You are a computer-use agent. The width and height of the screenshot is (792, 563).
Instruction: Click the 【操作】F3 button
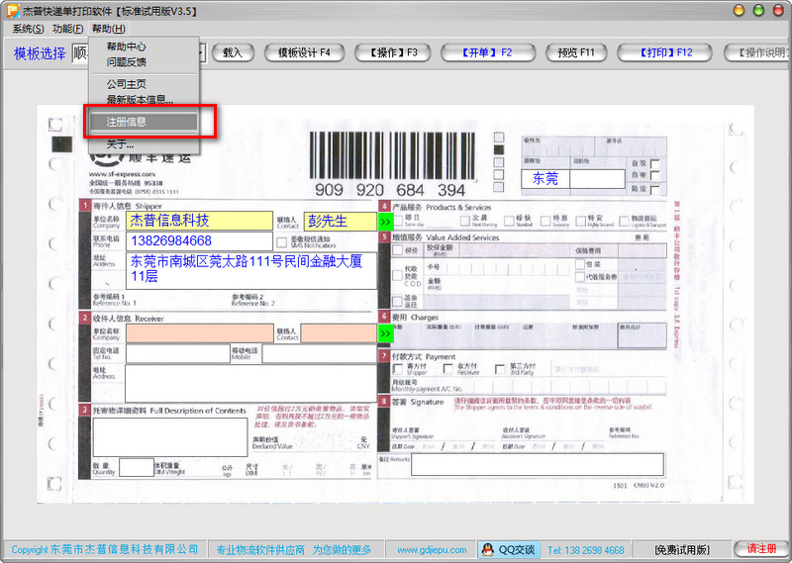tap(392, 52)
